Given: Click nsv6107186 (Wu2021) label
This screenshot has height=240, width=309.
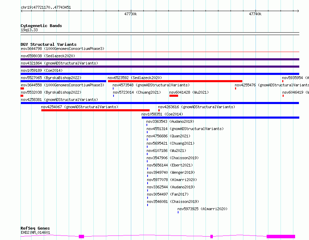Looking at the screenshot, I should [166, 151].
